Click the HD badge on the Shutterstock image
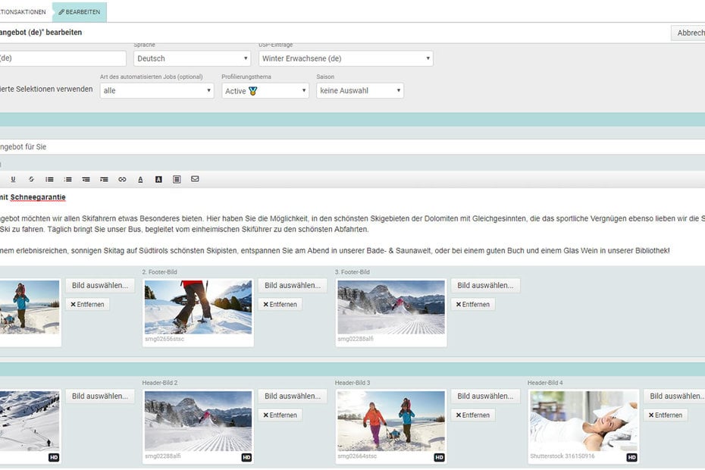This screenshot has height=470, width=705. tap(631, 457)
